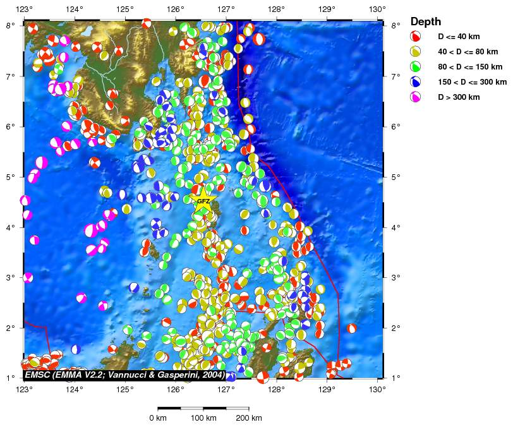Viewport: 513px width, 427px height.
Task: Click the 127° longitude label on top axis
Action: [x=226, y=9]
